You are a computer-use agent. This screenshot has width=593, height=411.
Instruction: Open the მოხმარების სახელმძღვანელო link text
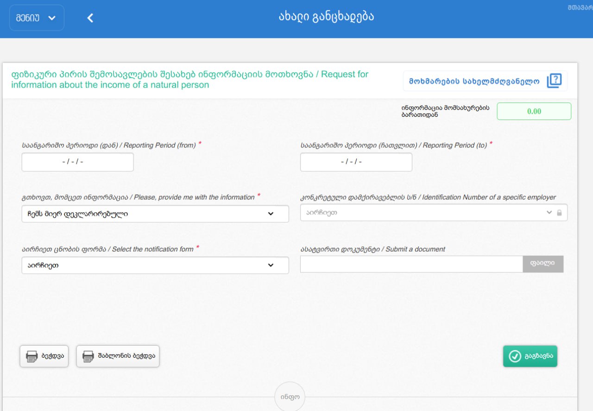[x=474, y=82]
